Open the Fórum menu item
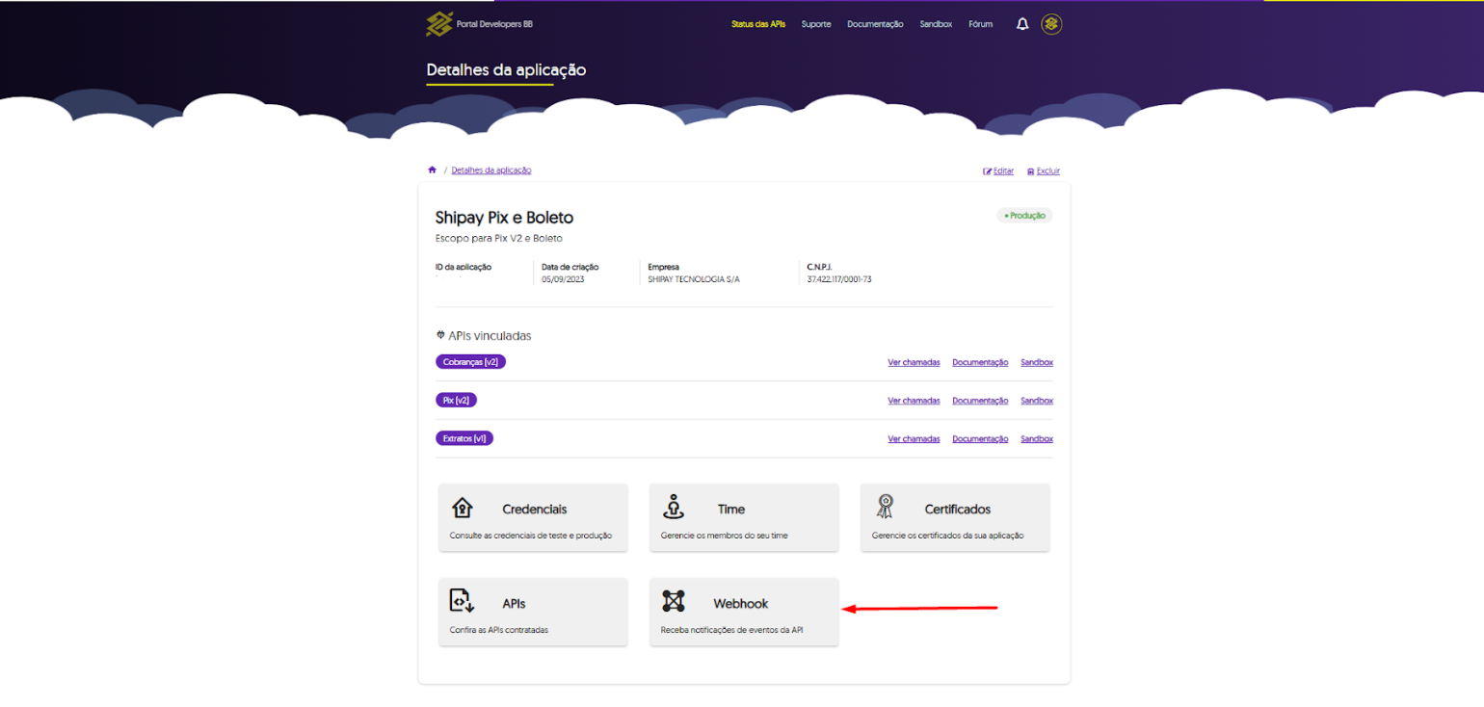1484x707 pixels. coord(980,24)
